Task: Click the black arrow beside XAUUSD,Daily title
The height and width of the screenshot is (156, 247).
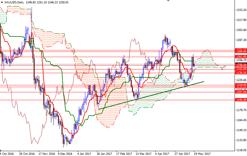Action: pos(2,2)
